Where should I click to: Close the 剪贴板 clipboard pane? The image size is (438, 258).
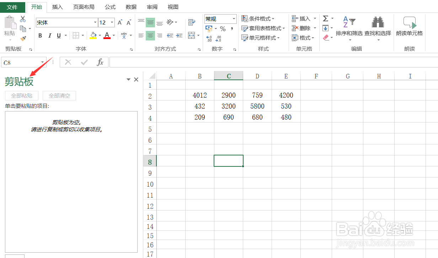(x=136, y=79)
